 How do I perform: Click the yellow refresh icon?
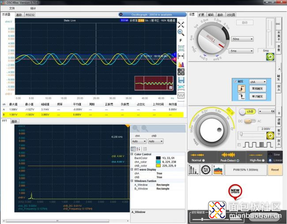[270, 136]
